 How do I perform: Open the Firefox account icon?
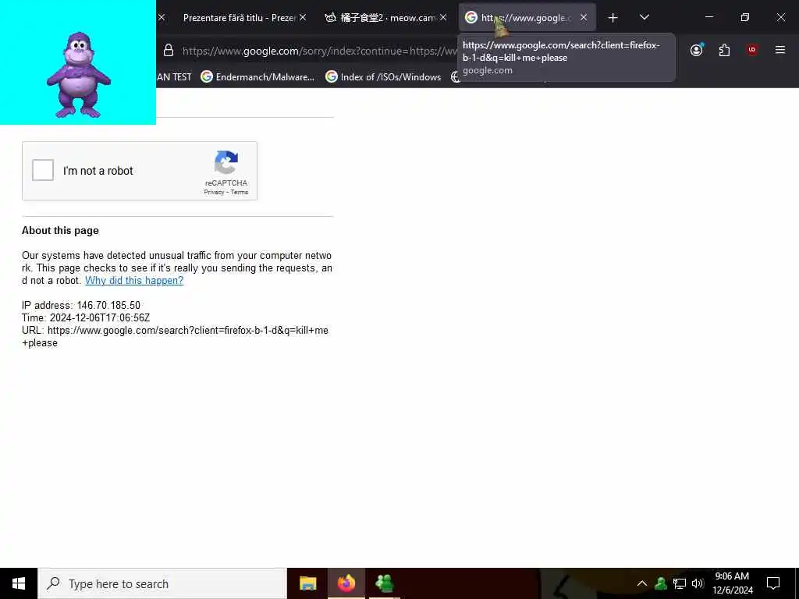697,50
